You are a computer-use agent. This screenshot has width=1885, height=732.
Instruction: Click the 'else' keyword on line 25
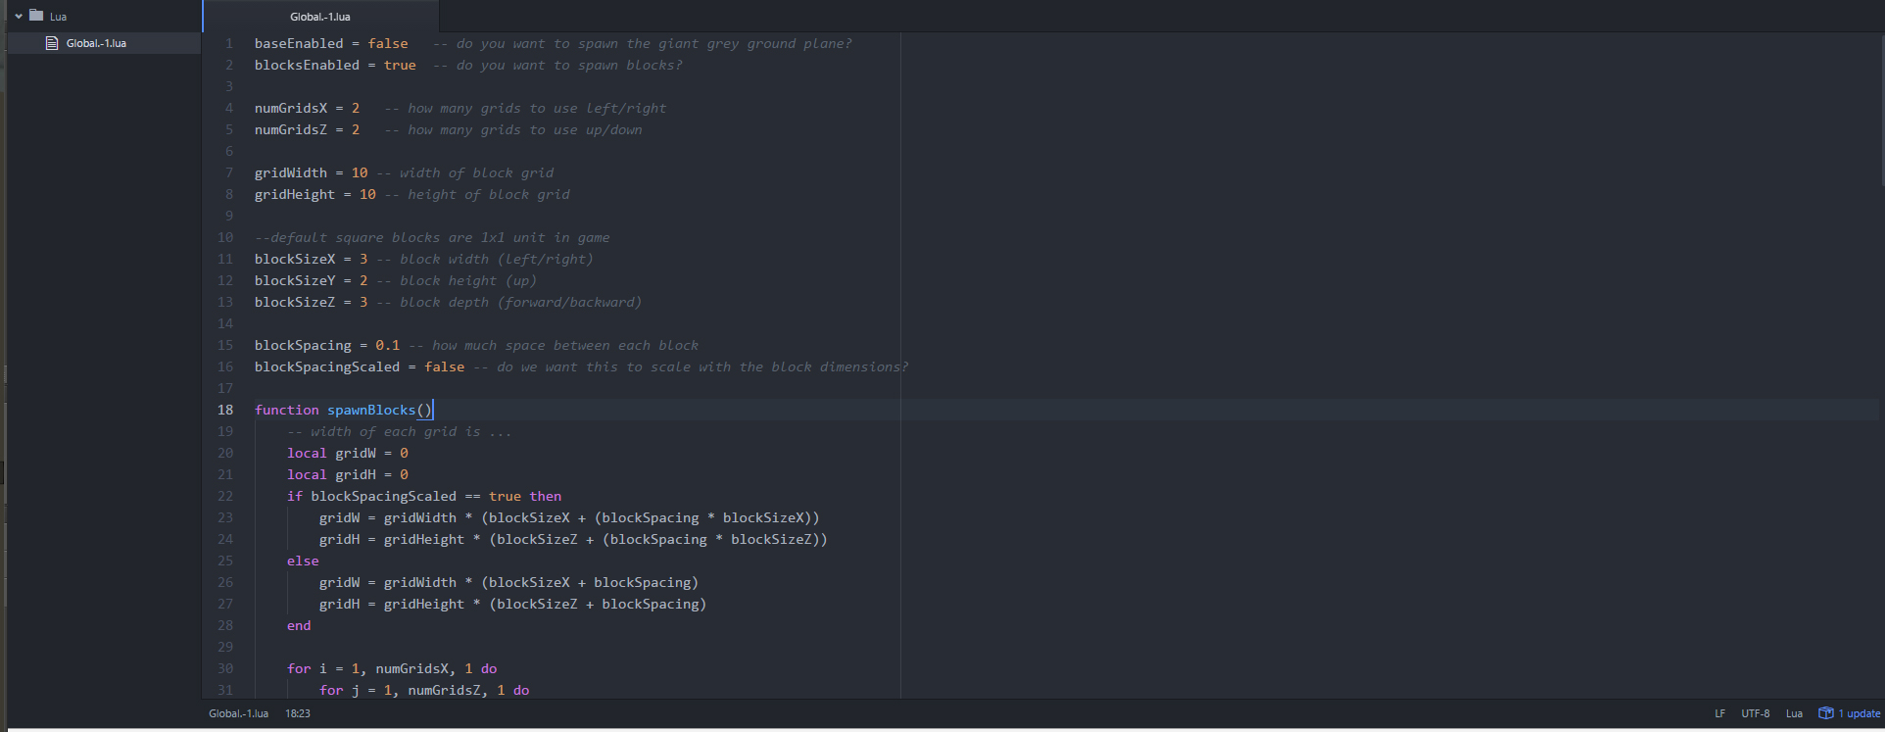(x=303, y=561)
